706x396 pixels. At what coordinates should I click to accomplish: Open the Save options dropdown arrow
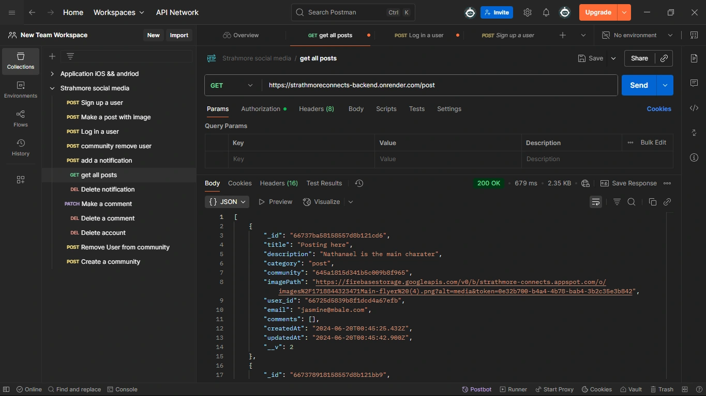tap(613, 58)
